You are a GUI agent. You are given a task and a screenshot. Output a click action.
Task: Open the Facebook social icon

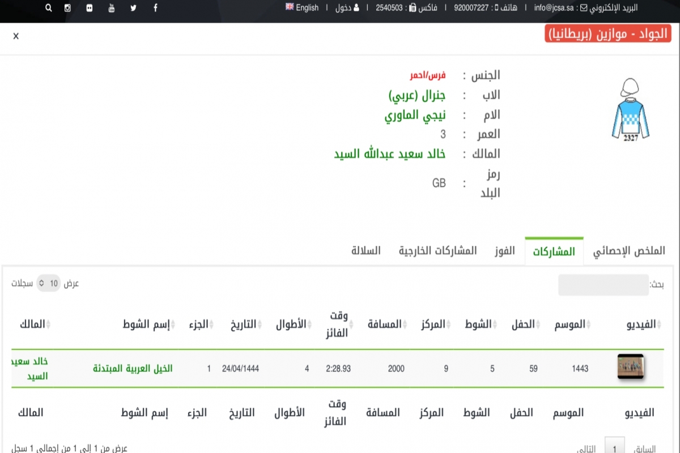tap(155, 8)
